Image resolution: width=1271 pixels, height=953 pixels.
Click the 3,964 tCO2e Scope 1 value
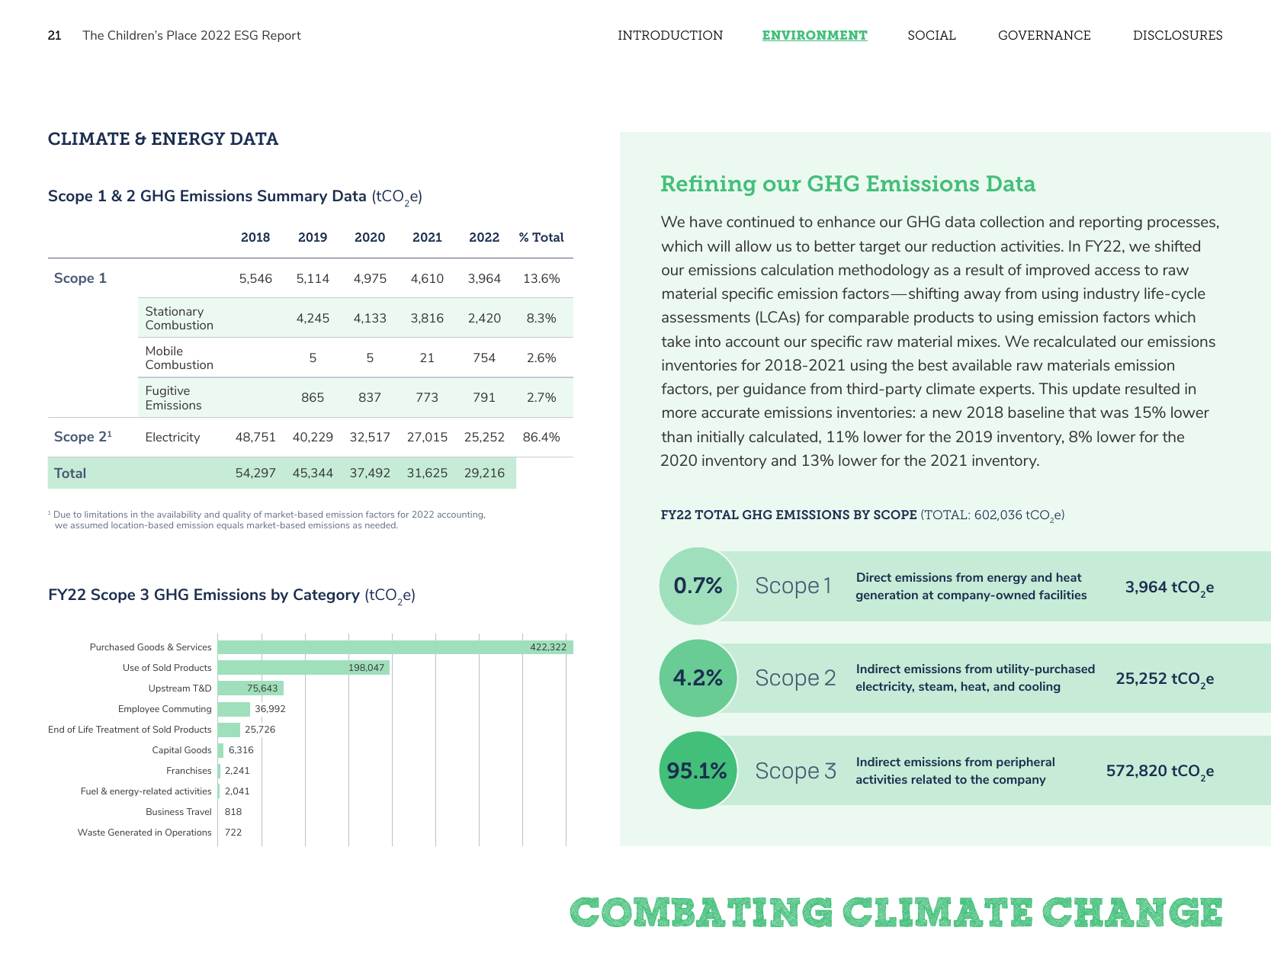[1170, 587]
